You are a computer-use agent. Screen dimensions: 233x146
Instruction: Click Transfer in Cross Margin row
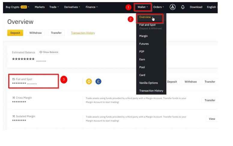[210, 100]
